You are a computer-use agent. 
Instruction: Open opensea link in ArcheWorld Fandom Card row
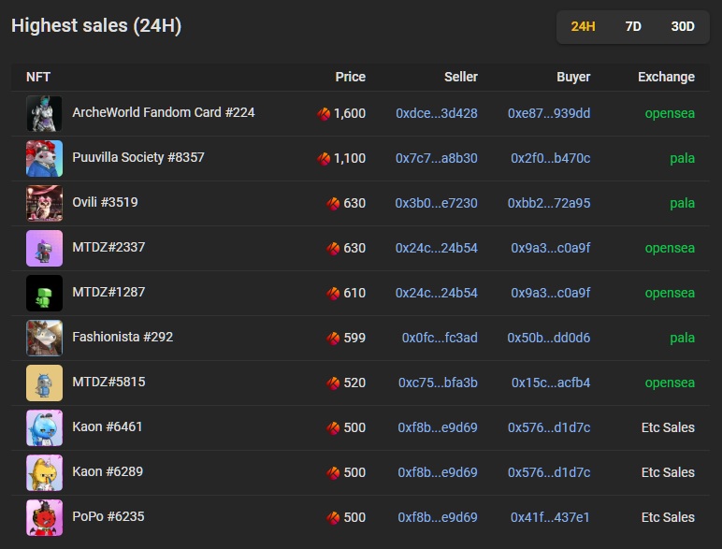(x=670, y=113)
